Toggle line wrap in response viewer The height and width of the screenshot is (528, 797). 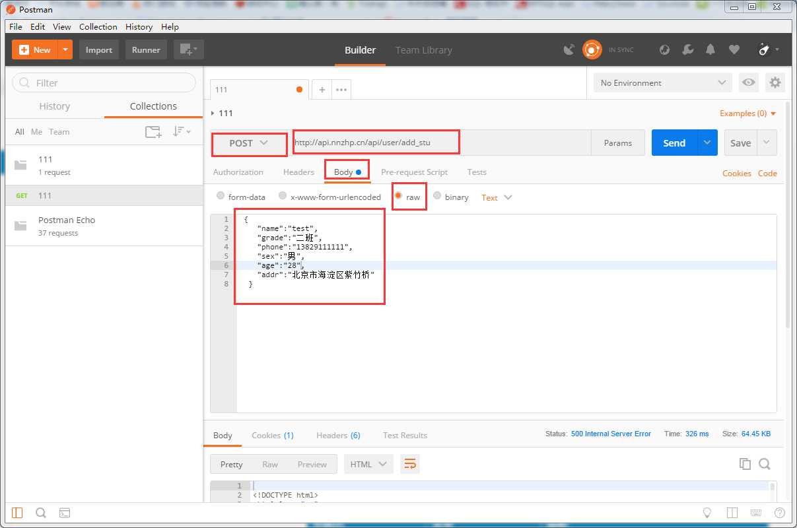(409, 464)
